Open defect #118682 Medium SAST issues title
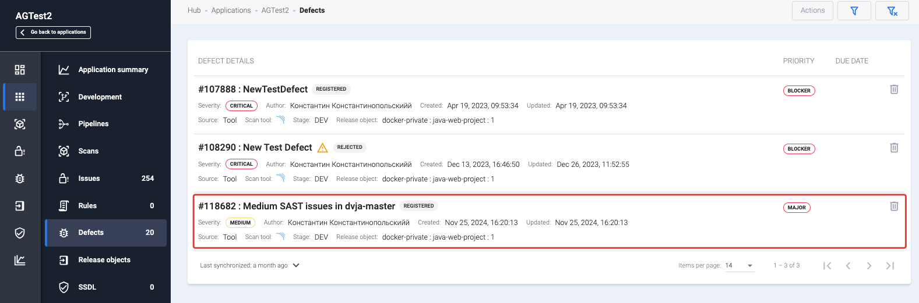The width and height of the screenshot is (919, 303). point(297,206)
